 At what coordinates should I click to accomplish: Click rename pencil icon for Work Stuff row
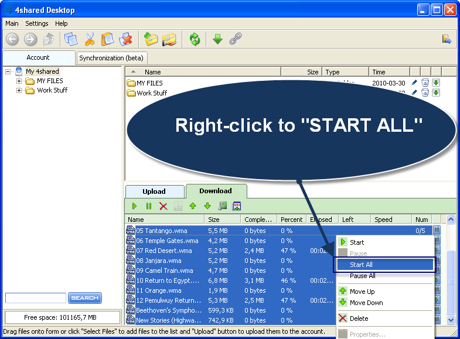[414, 93]
